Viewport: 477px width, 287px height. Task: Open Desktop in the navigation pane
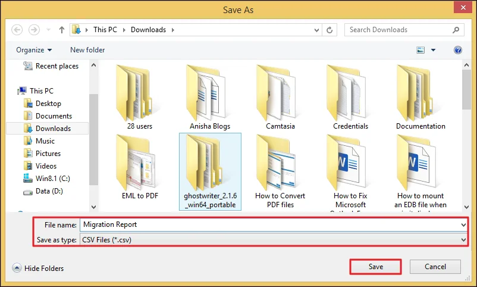coord(42,103)
